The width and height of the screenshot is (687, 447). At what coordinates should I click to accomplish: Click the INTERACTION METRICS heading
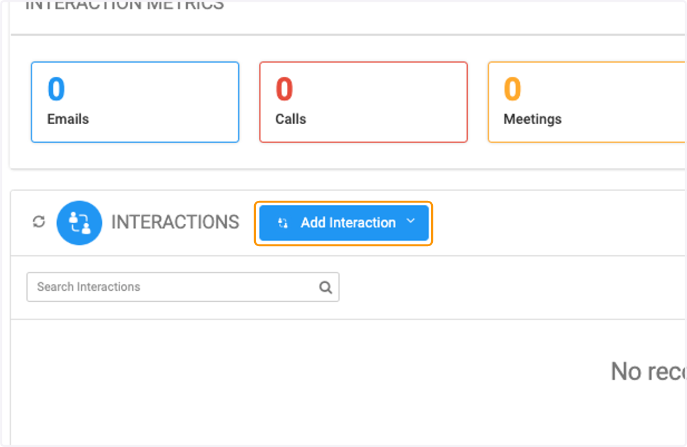[x=125, y=5]
